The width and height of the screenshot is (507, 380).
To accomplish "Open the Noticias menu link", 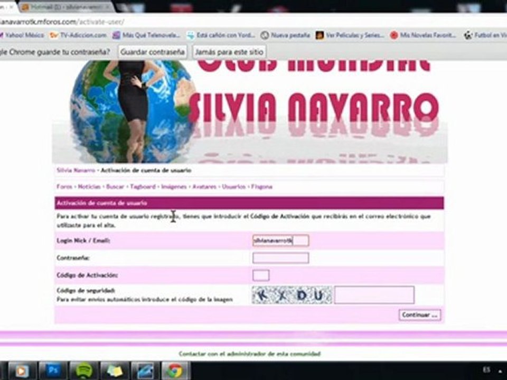I will click(89, 186).
